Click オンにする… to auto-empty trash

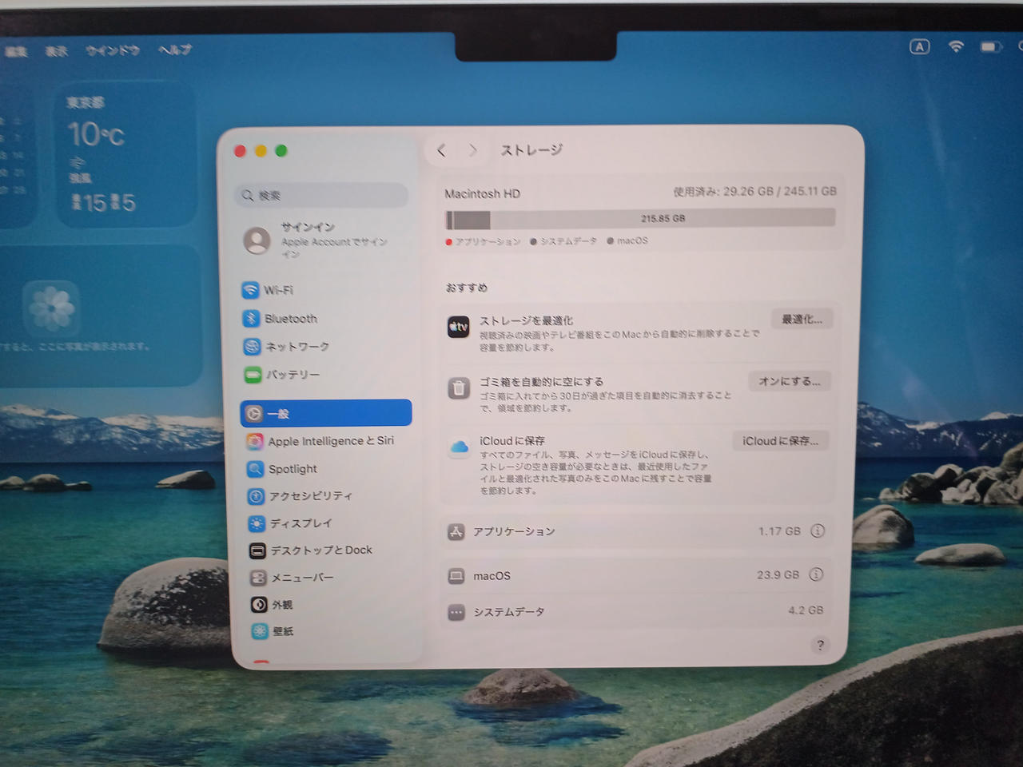pos(789,381)
